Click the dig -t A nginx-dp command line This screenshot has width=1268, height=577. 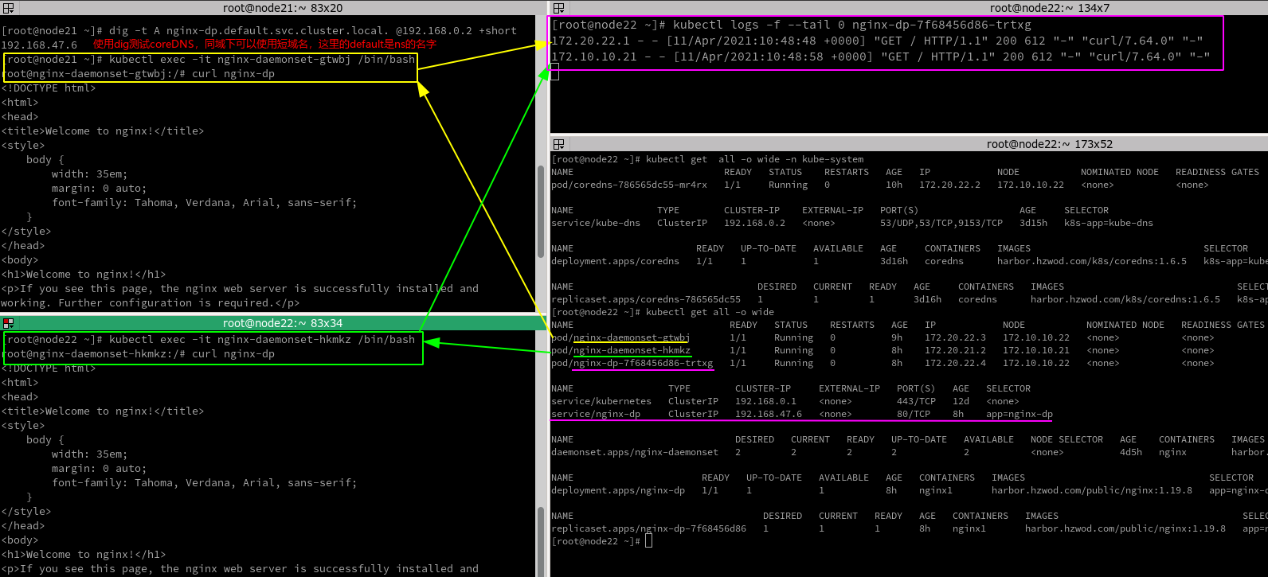pyautogui.click(x=259, y=30)
